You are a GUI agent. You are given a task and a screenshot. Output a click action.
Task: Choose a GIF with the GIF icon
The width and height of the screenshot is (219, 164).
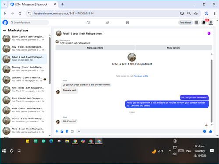(x=72, y=131)
